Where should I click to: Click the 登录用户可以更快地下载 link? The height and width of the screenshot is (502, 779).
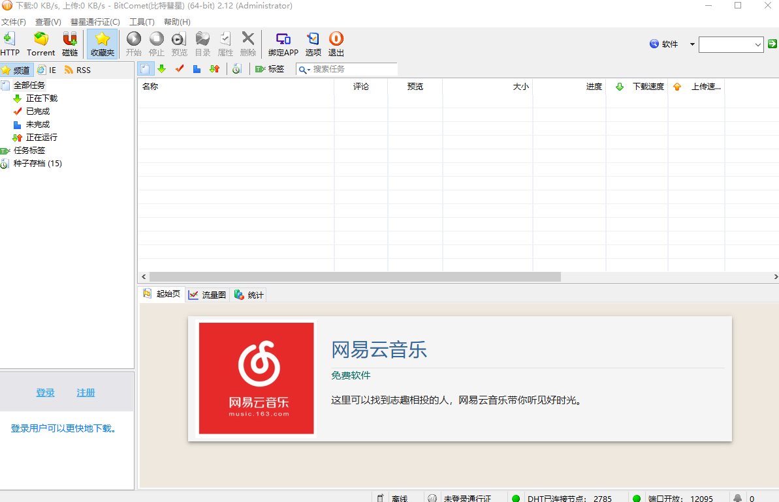pos(65,428)
